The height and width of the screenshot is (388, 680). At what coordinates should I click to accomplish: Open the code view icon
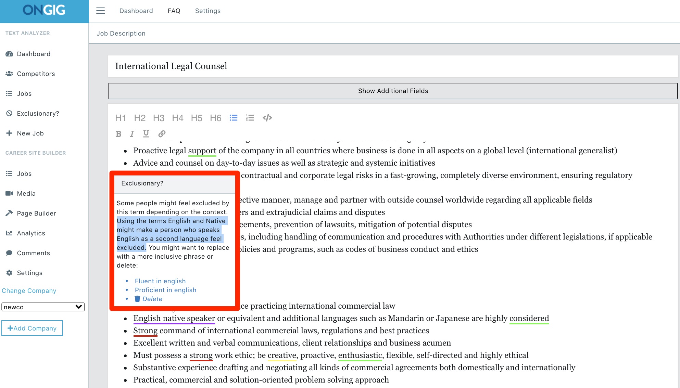(x=267, y=118)
